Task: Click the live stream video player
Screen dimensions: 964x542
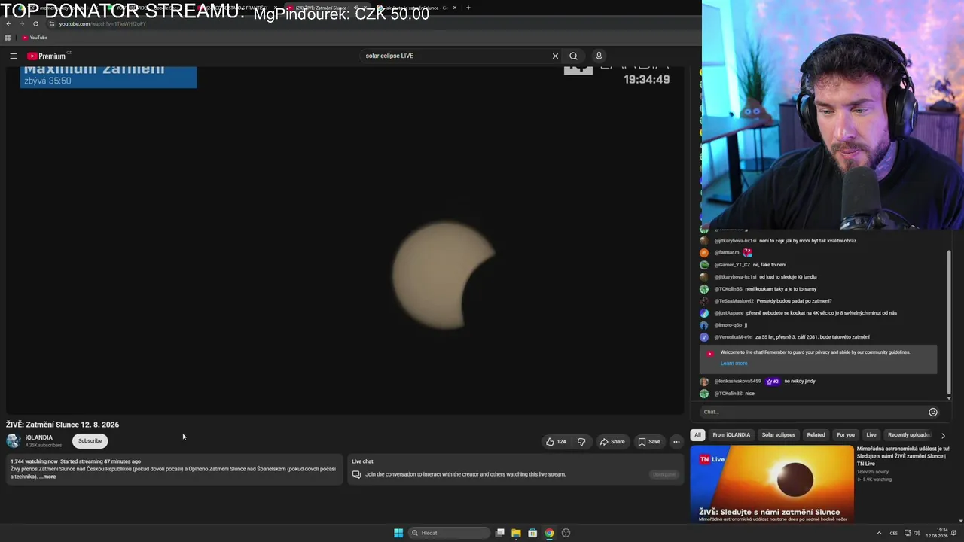Action: [x=345, y=239]
